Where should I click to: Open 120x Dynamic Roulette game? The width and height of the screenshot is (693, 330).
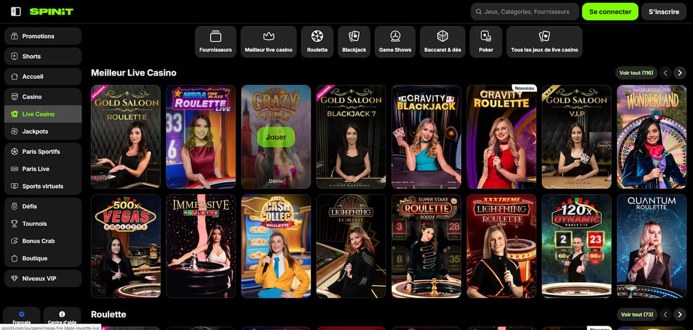pyautogui.click(x=576, y=246)
